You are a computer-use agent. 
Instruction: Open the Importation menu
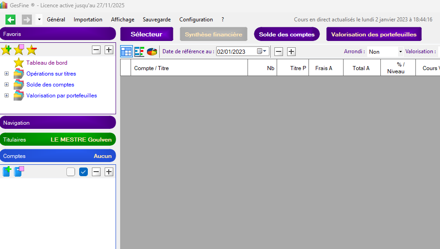[x=88, y=20]
